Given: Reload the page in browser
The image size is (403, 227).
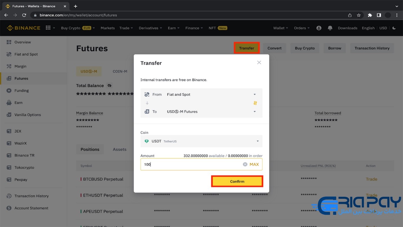Looking at the screenshot, I should pos(24,15).
